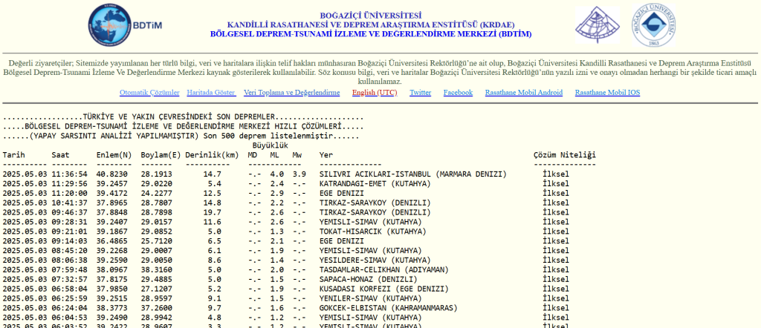This screenshot has width=761, height=328.
Task: Open Veri Toplama ve Değerlendirme link
Action: click(x=291, y=93)
